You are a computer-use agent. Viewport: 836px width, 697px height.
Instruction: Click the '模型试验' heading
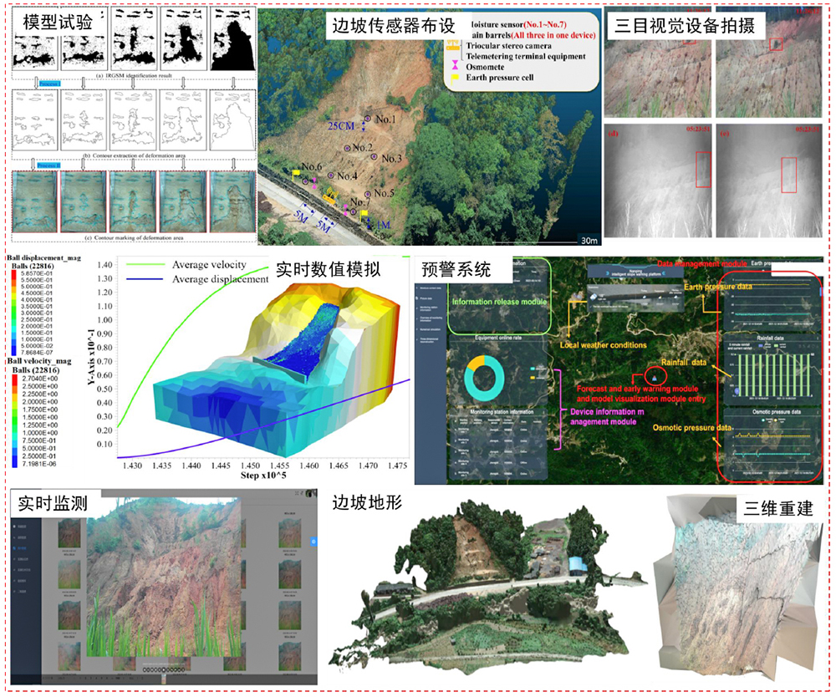click(58, 22)
